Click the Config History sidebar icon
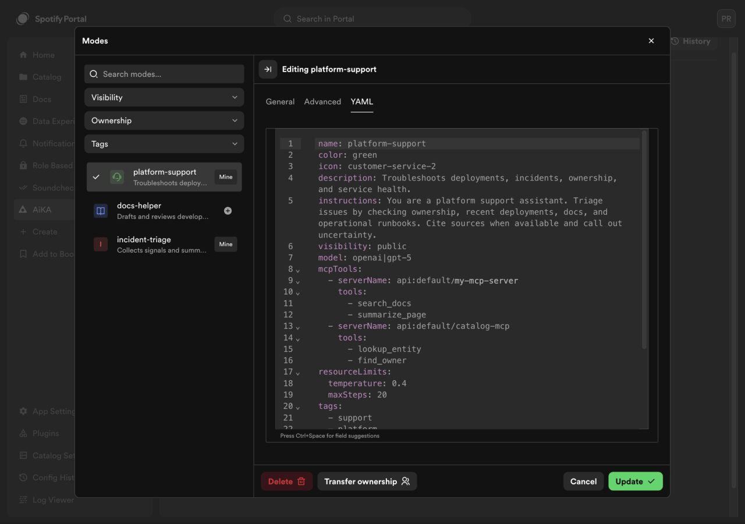The height and width of the screenshot is (524, 745). pyautogui.click(x=23, y=477)
